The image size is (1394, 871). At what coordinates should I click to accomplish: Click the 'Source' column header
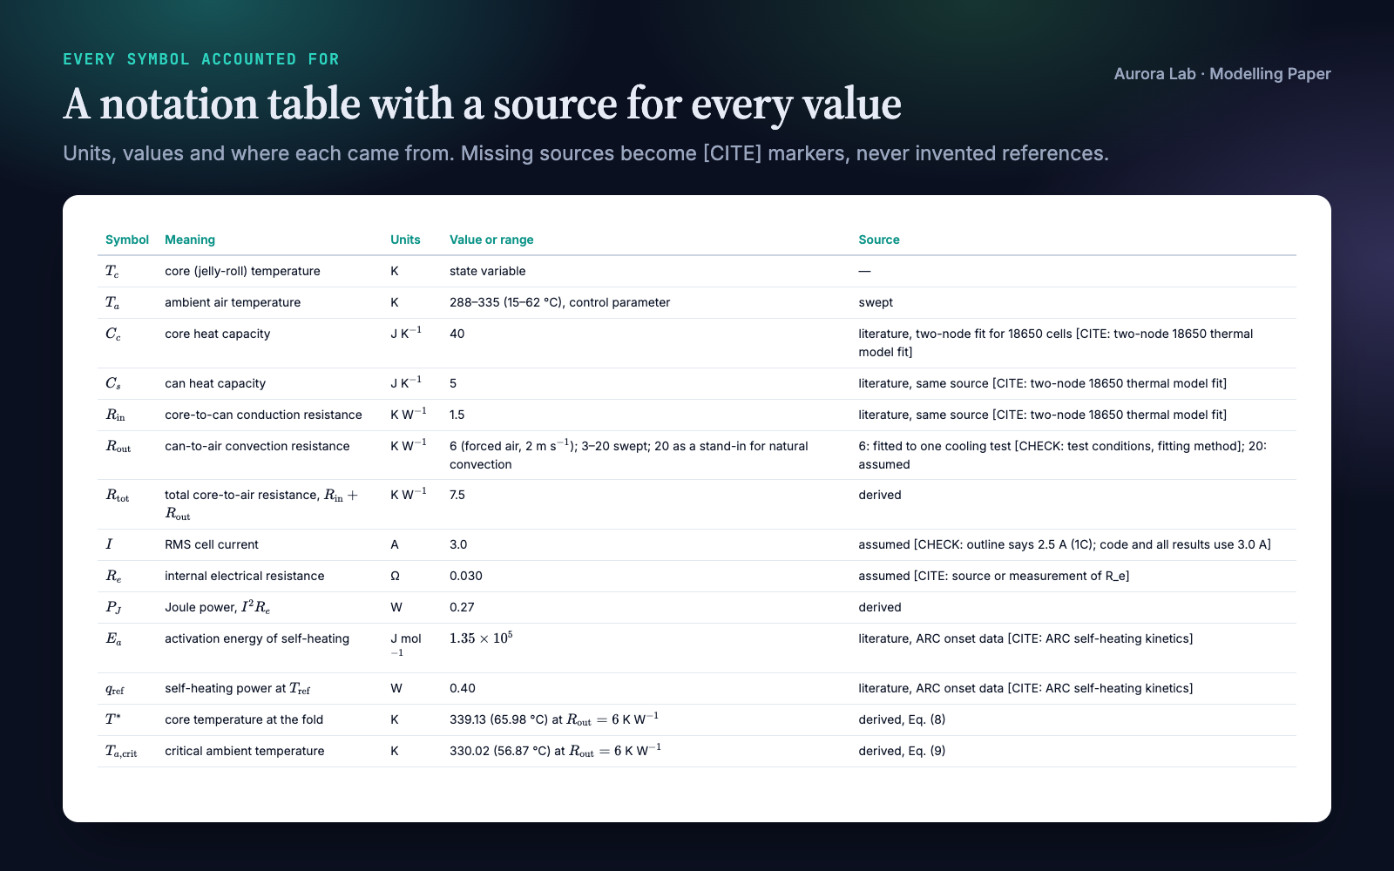click(x=879, y=240)
